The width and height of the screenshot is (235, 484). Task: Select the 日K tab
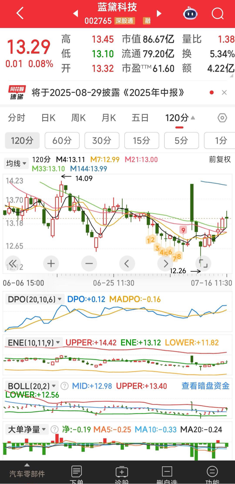point(48,118)
